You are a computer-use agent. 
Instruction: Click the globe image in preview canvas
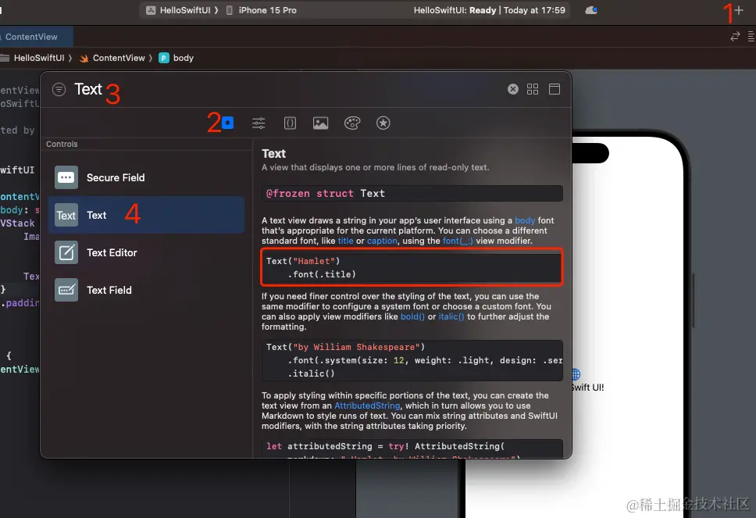576,374
